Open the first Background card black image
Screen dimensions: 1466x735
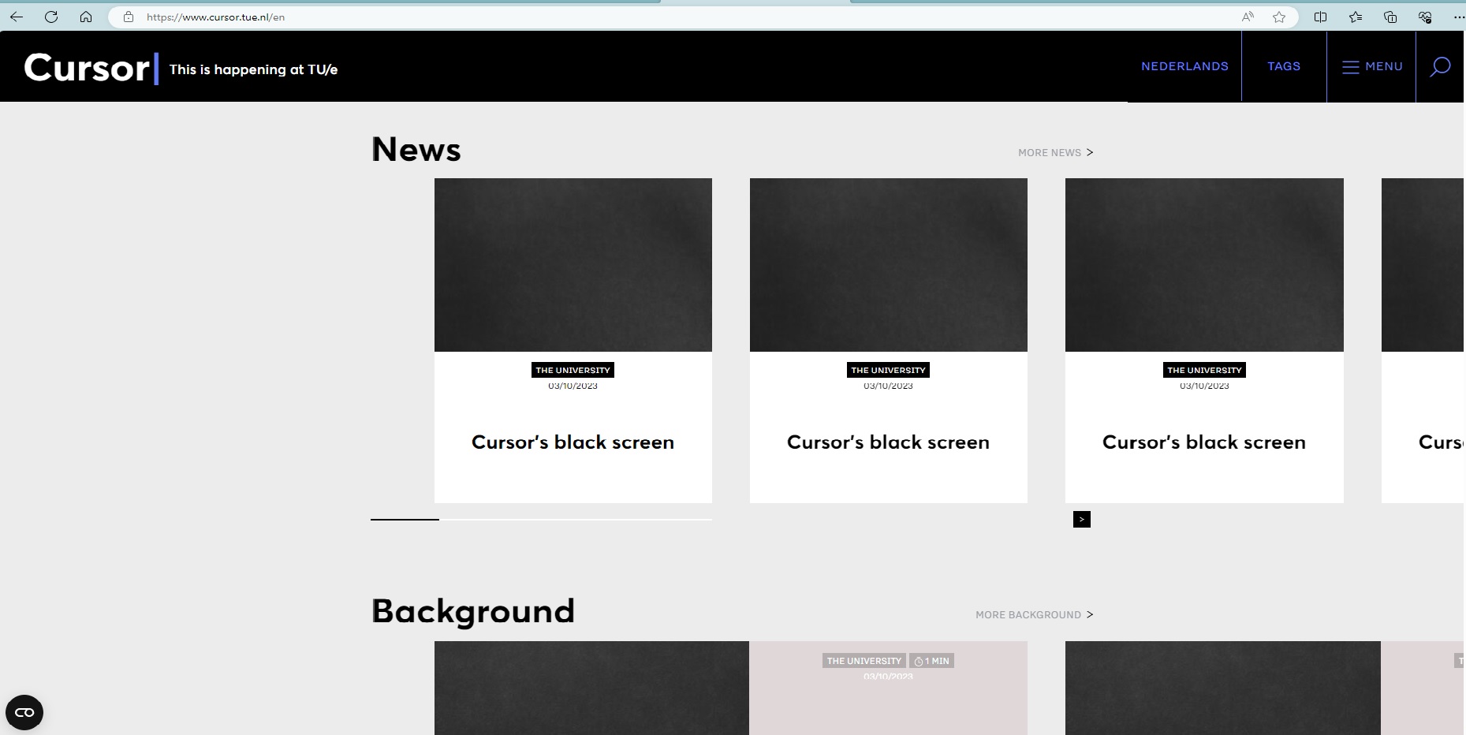pyautogui.click(x=591, y=688)
